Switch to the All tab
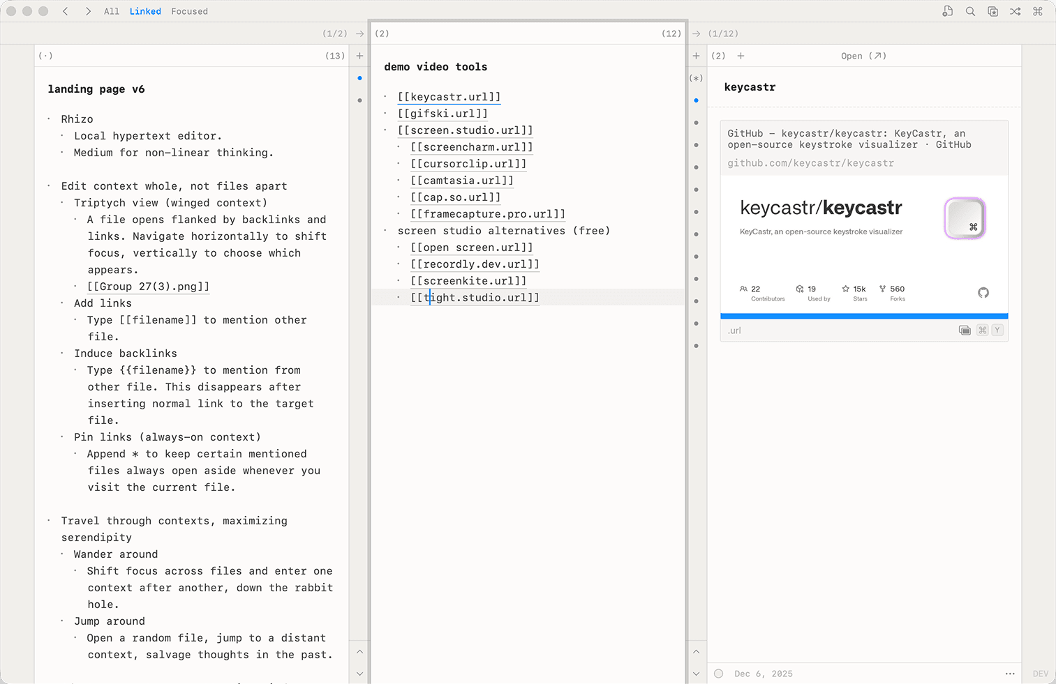The width and height of the screenshot is (1056, 684). (112, 11)
